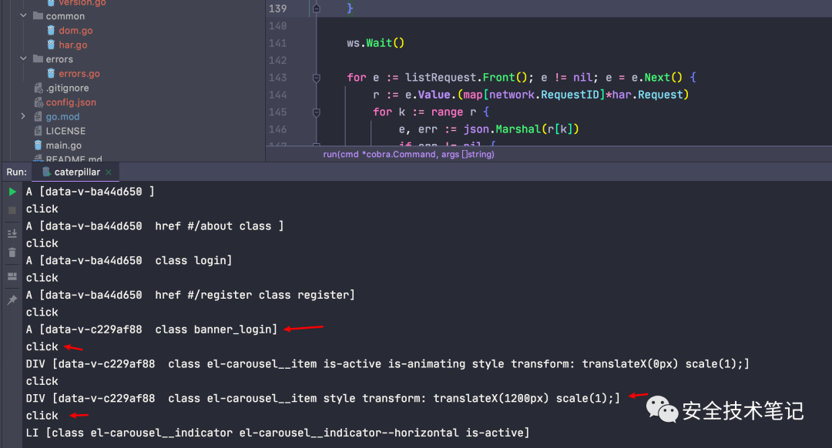
Task: Click the scroll to end icon
Action: tap(12, 233)
